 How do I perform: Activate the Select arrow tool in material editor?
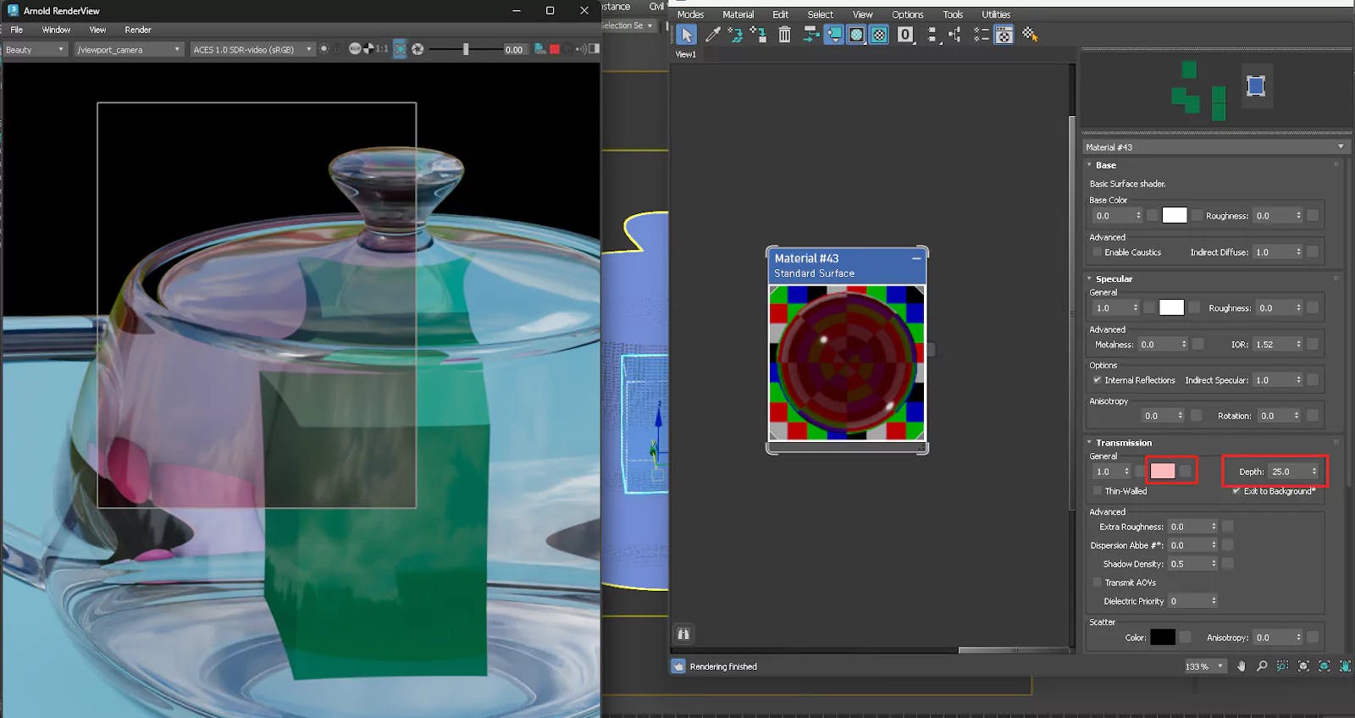point(687,35)
